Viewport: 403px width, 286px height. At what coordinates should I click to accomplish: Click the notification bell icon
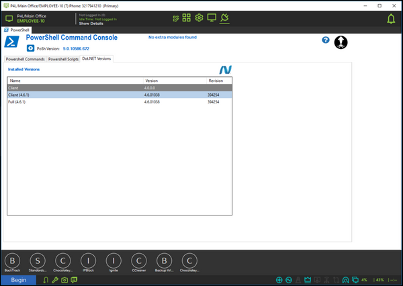[391, 19]
